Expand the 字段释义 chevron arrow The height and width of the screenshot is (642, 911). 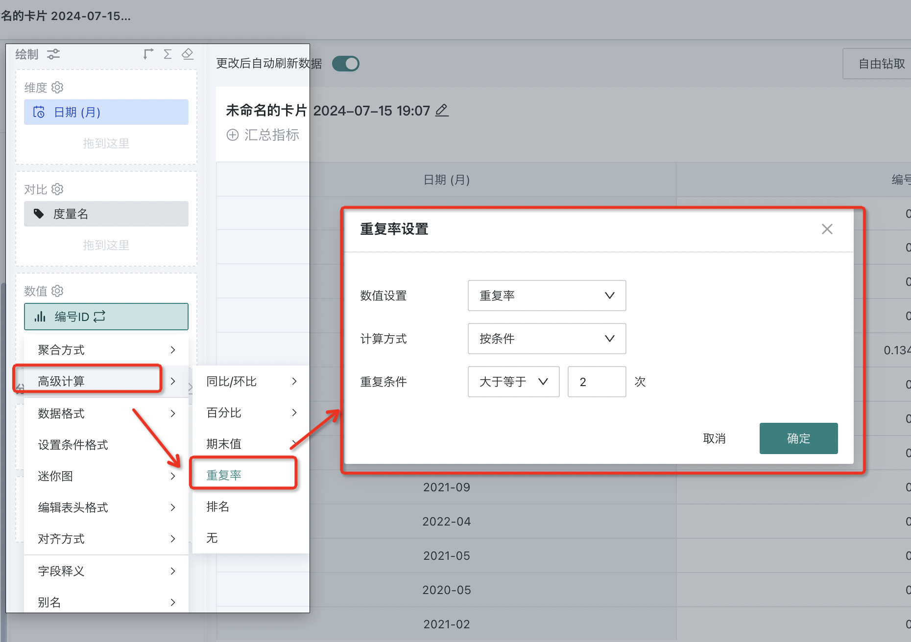click(173, 571)
